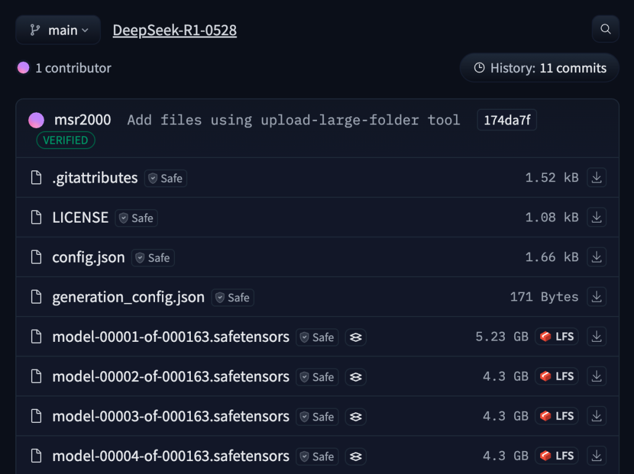This screenshot has width=634, height=474.
Task: Click the LFS badge for model-00001
Action: (557, 337)
